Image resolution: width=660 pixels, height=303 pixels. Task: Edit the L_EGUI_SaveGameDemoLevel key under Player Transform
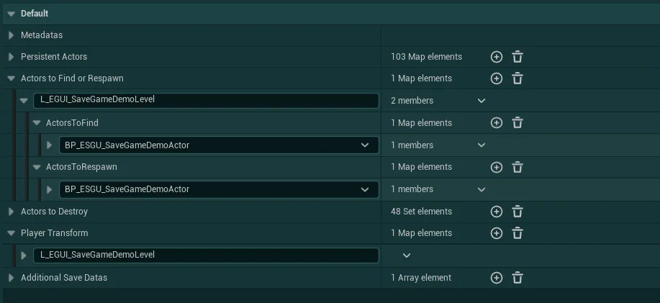(207, 255)
